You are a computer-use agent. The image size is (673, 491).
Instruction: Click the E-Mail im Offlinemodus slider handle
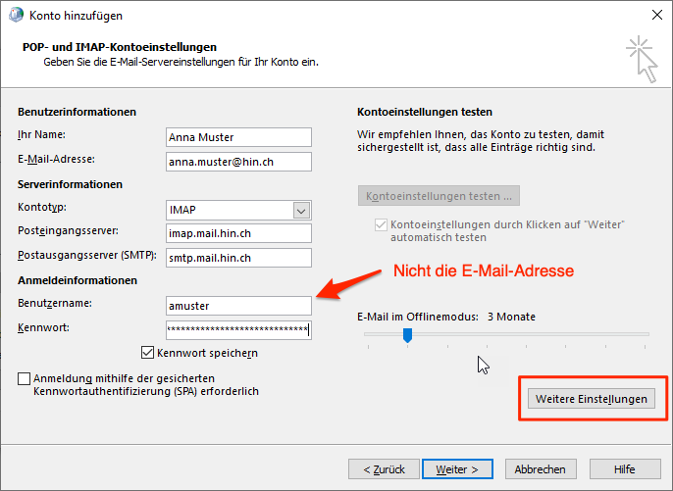pyautogui.click(x=407, y=335)
